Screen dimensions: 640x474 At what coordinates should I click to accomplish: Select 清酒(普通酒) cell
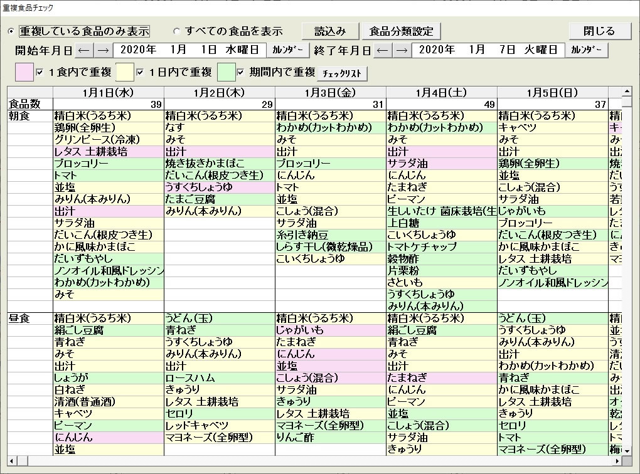[x=109, y=402]
